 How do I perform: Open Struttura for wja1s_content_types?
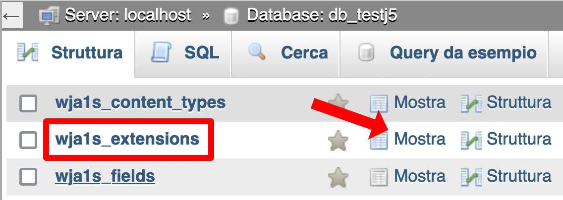click(x=518, y=102)
